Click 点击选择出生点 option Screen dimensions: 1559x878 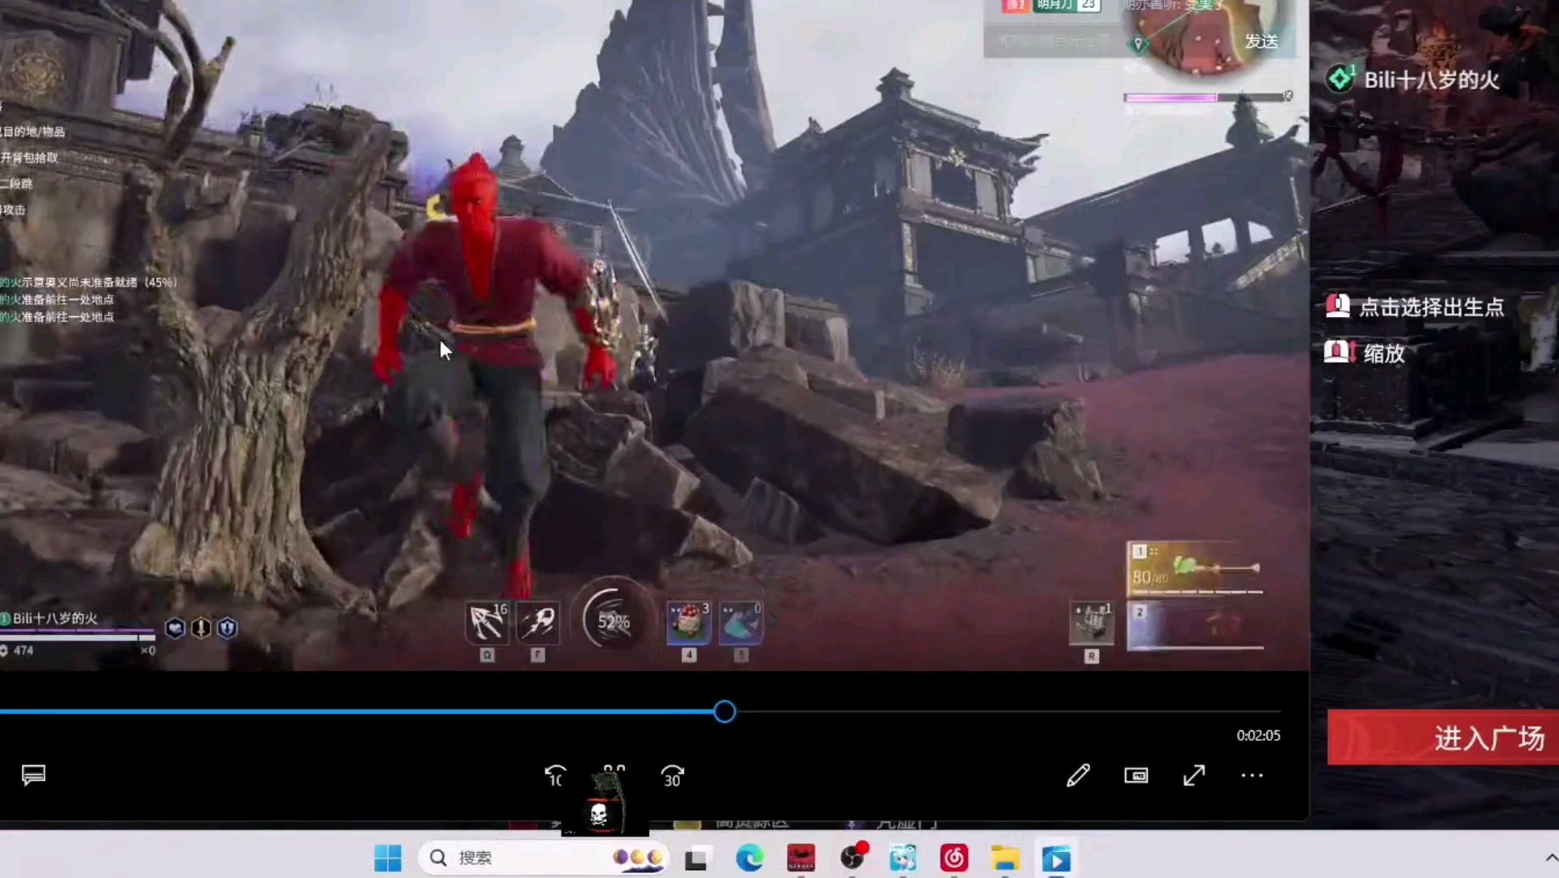tap(1431, 307)
